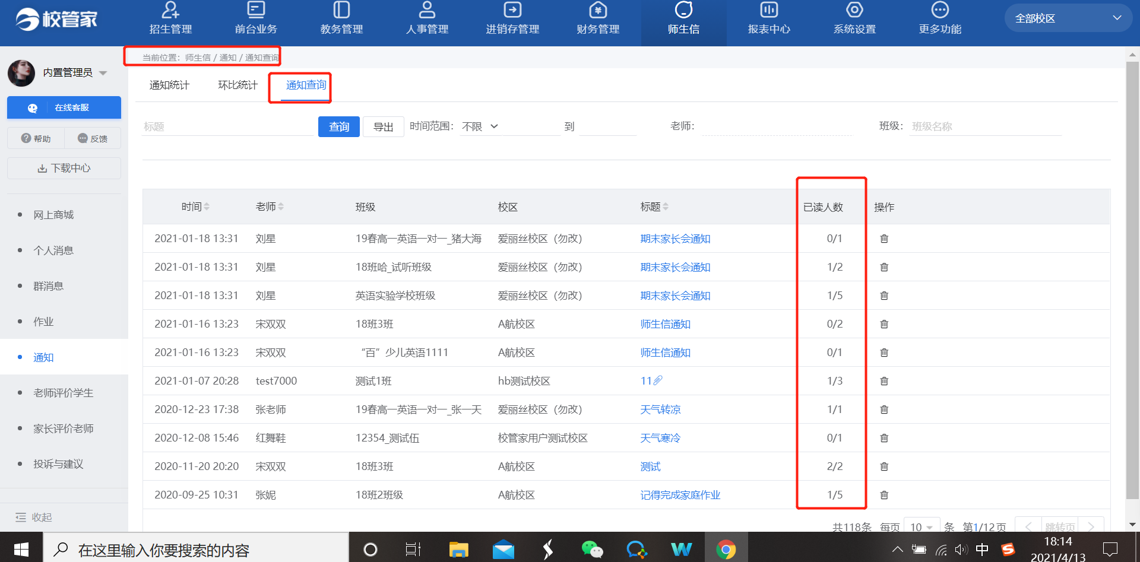Open the 天气转凉 notice link
This screenshot has height=562, width=1140.
pyautogui.click(x=660, y=409)
